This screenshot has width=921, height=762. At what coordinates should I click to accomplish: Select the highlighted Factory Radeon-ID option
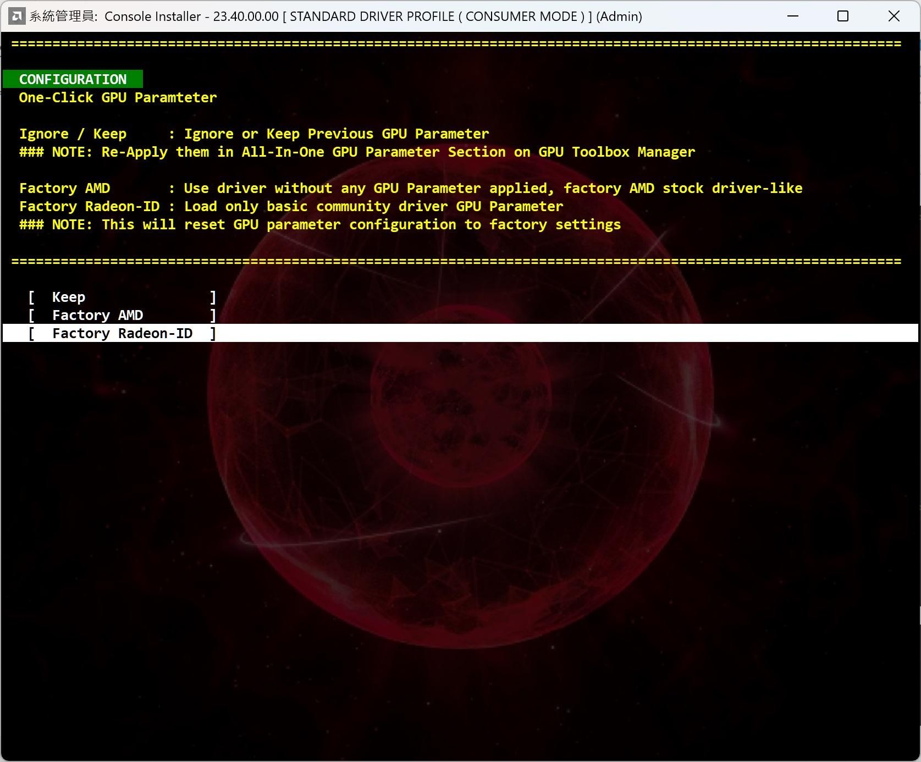coord(122,334)
